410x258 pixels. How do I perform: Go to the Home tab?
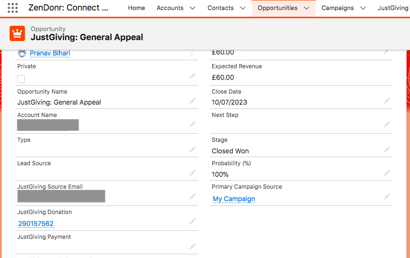click(136, 8)
